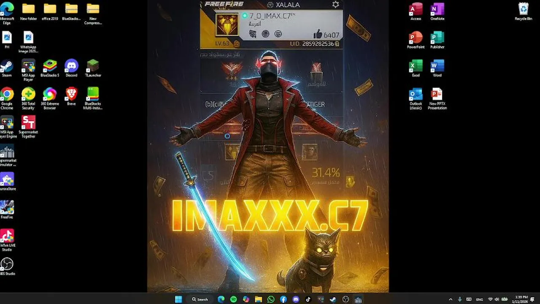The width and height of the screenshot is (540, 304).
Task: Launch the 360 Extreme Browser shortcut
Action: click(50, 98)
